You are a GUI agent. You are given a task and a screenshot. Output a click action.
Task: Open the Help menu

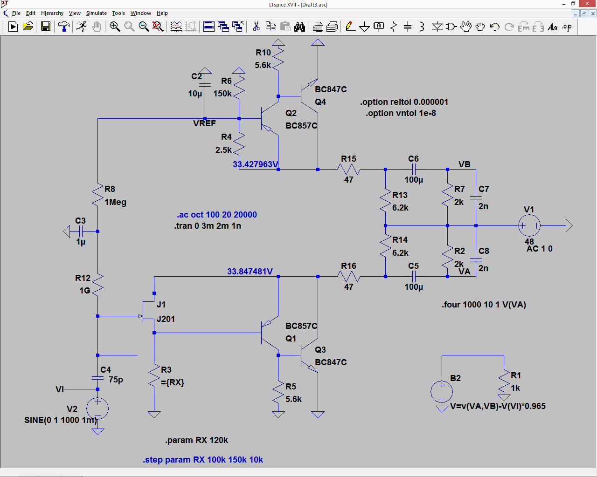coord(162,13)
